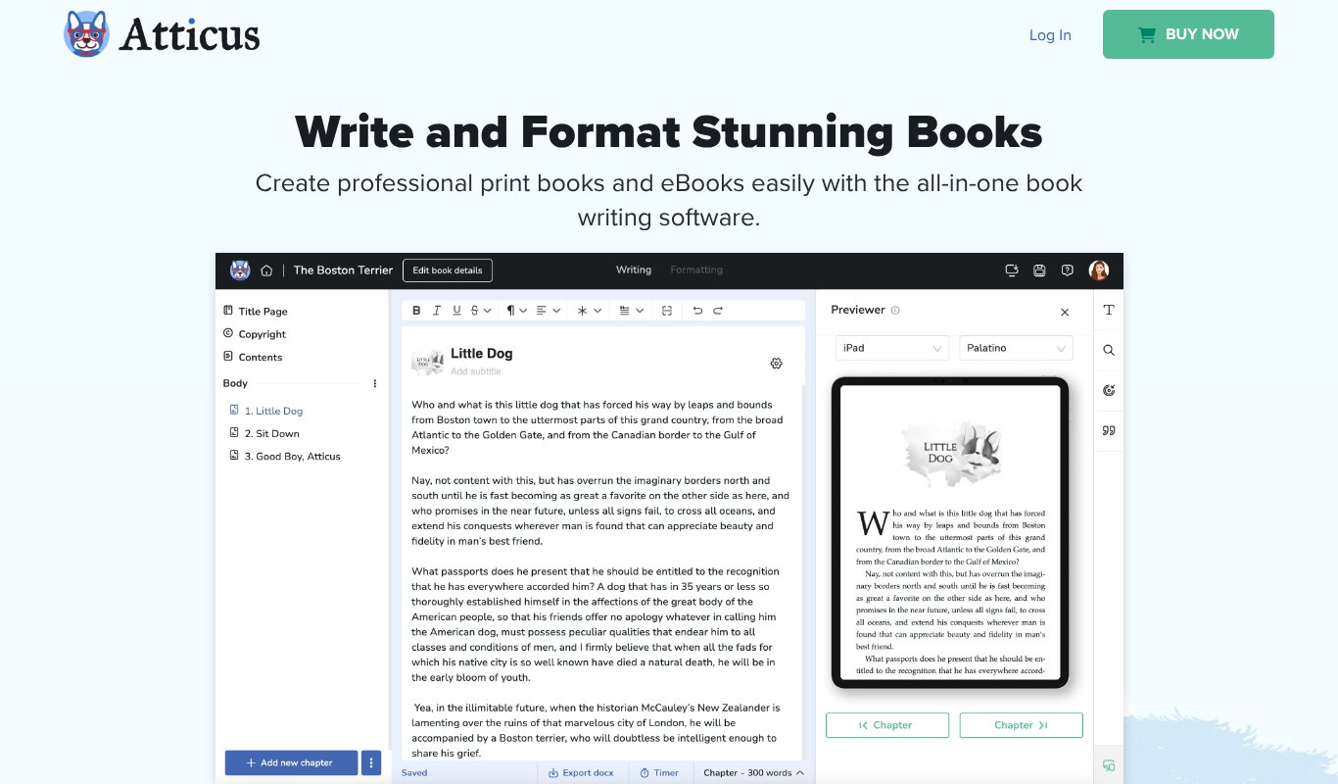Insert a full-page break element

pos(667,311)
